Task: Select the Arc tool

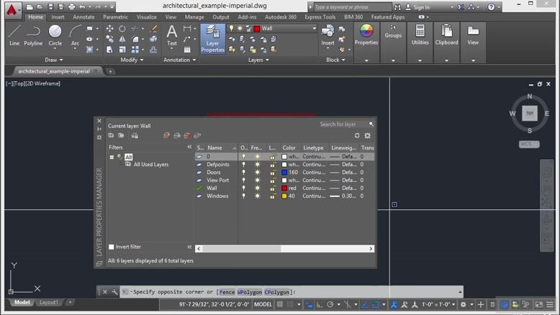Action: [x=75, y=35]
